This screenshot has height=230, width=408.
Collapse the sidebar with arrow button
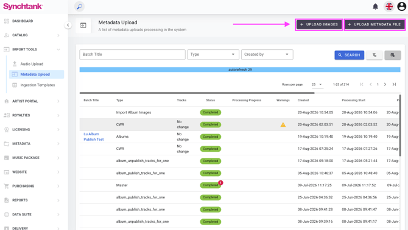tap(68, 25)
